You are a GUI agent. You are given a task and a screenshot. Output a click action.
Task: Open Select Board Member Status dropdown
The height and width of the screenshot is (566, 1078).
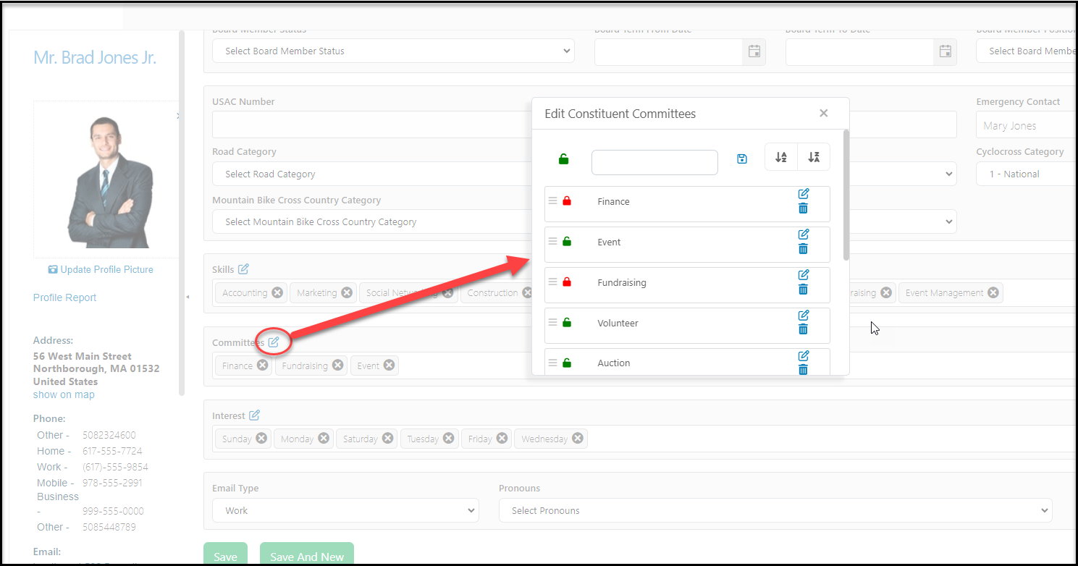pyautogui.click(x=393, y=51)
